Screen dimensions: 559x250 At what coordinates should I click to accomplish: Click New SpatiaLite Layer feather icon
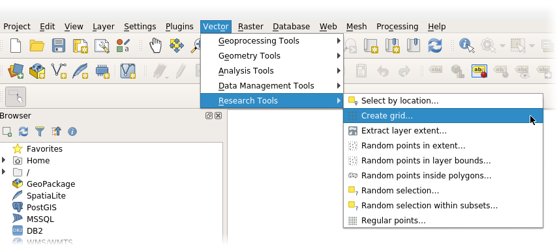[x=80, y=71]
